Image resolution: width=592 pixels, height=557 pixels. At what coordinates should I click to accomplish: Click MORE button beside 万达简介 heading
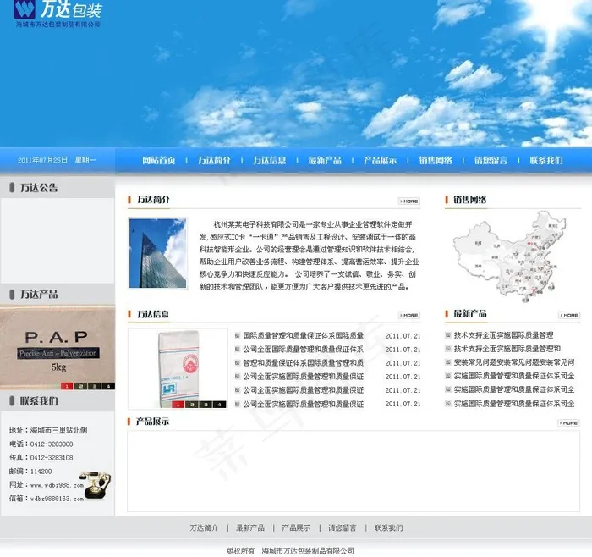(409, 201)
